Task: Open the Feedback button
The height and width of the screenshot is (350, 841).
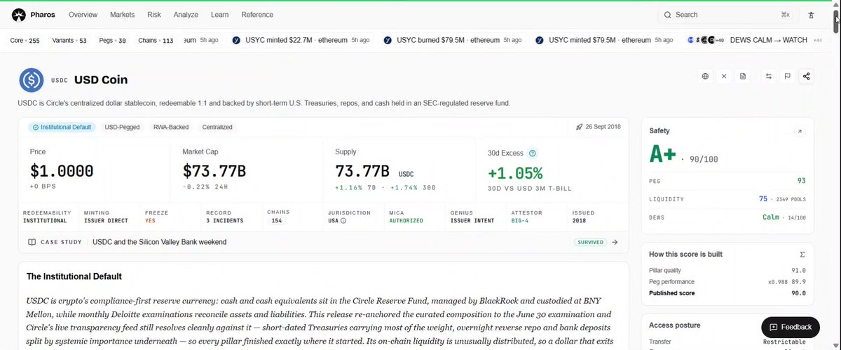Action: point(791,327)
